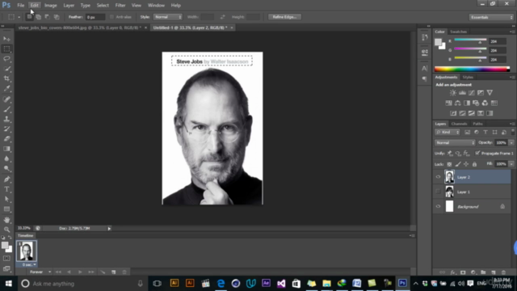Select the first frame button in timeline
The height and width of the screenshot is (291, 517).
coord(58,272)
